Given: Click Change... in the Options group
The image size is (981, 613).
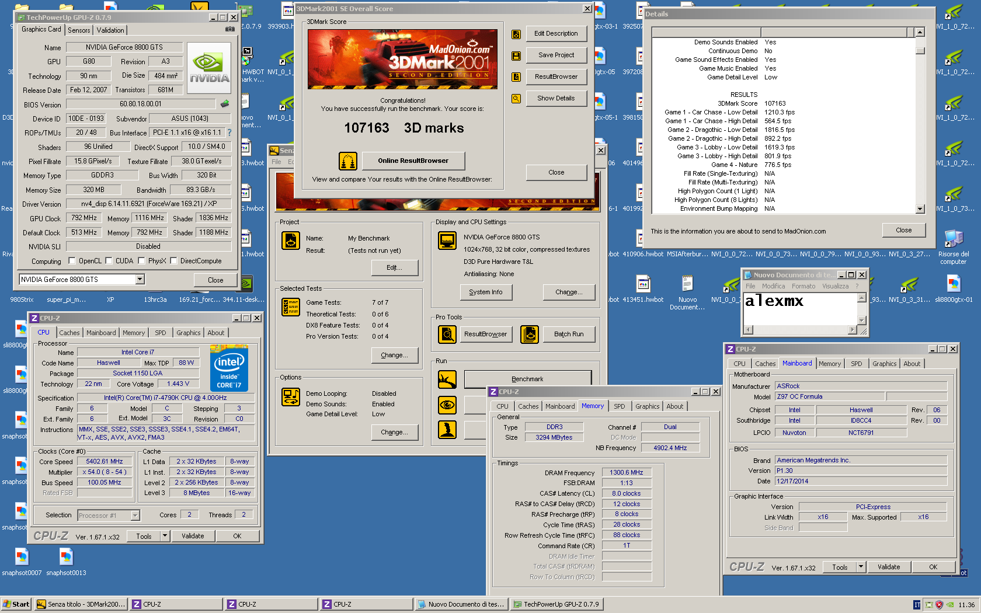Looking at the screenshot, I should click(394, 433).
